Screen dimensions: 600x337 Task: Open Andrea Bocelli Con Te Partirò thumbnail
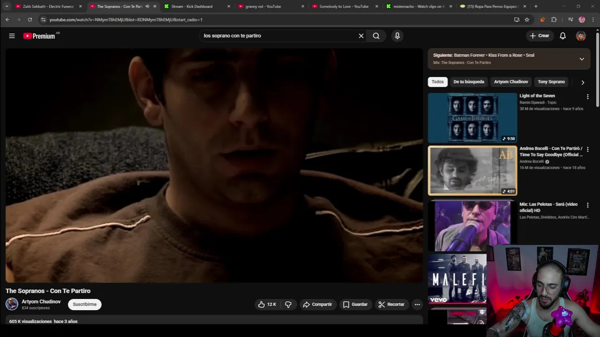pyautogui.click(x=472, y=170)
